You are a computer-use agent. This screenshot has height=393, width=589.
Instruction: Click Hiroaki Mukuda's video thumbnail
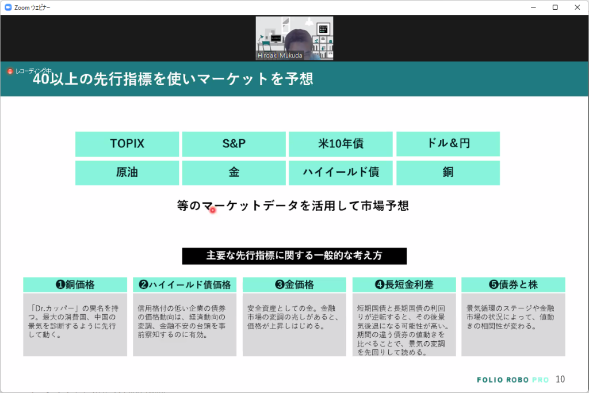point(294,38)
